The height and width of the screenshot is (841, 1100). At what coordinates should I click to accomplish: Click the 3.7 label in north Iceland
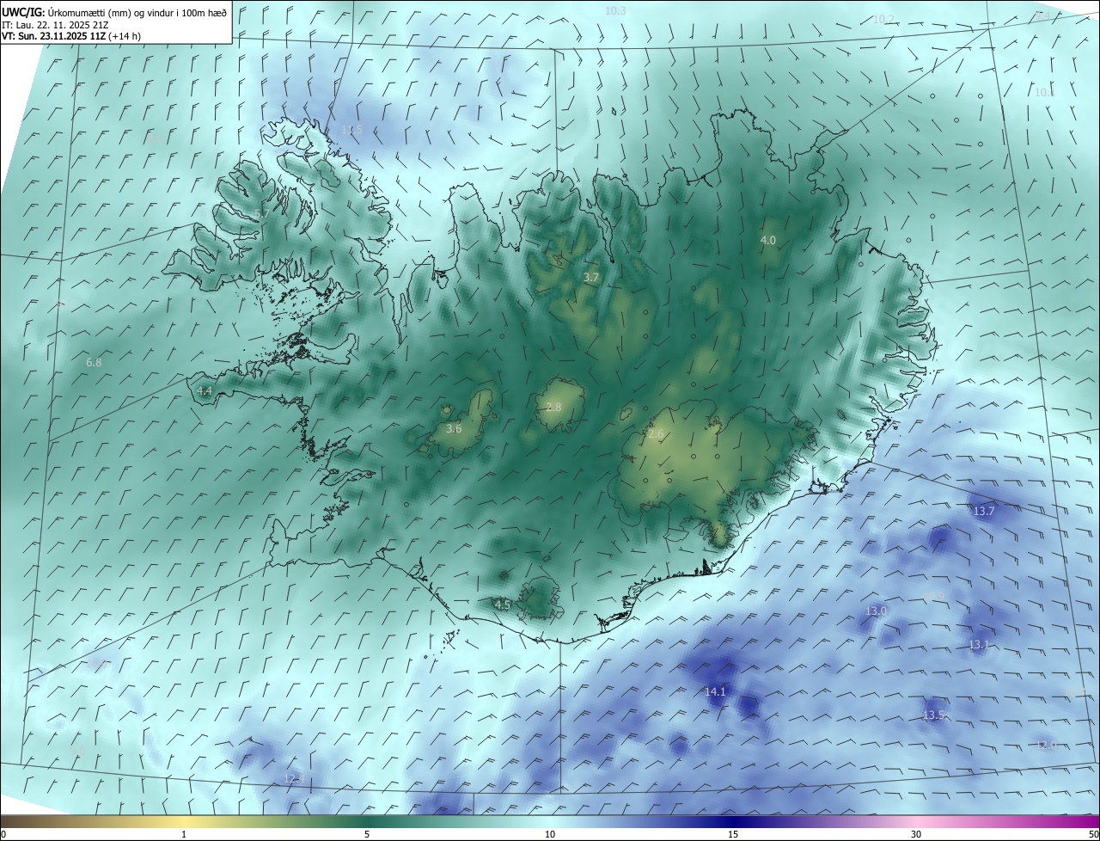[591, 277]
